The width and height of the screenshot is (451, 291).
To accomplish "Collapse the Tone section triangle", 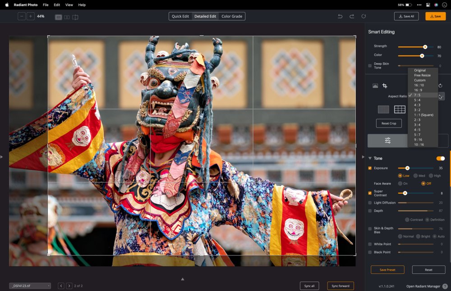I will (x=370, y=159).
